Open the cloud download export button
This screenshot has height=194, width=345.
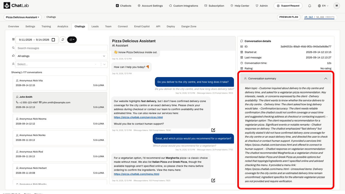[72, 40]
